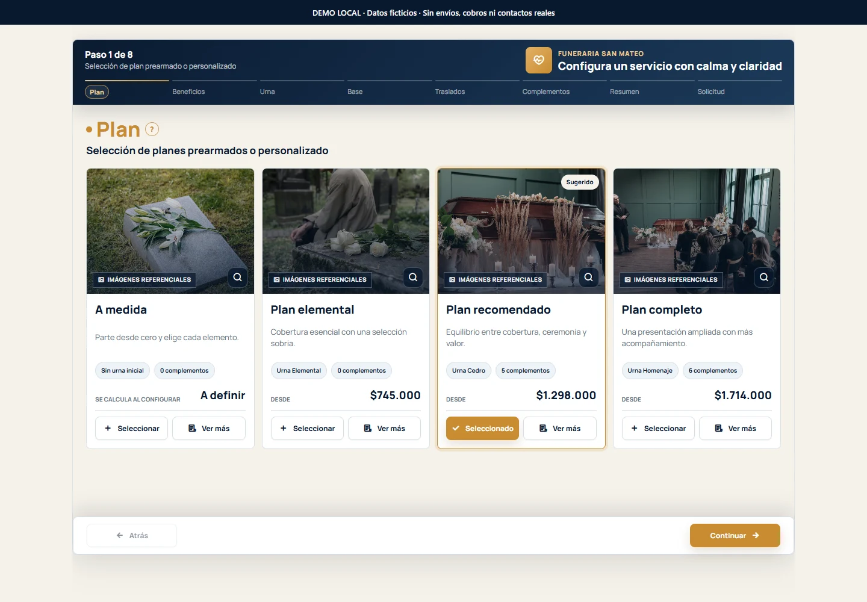Screen dimensions: 867x602
Task: Click the help question mark beside Plan heading
Action: (x=152, y=129)
